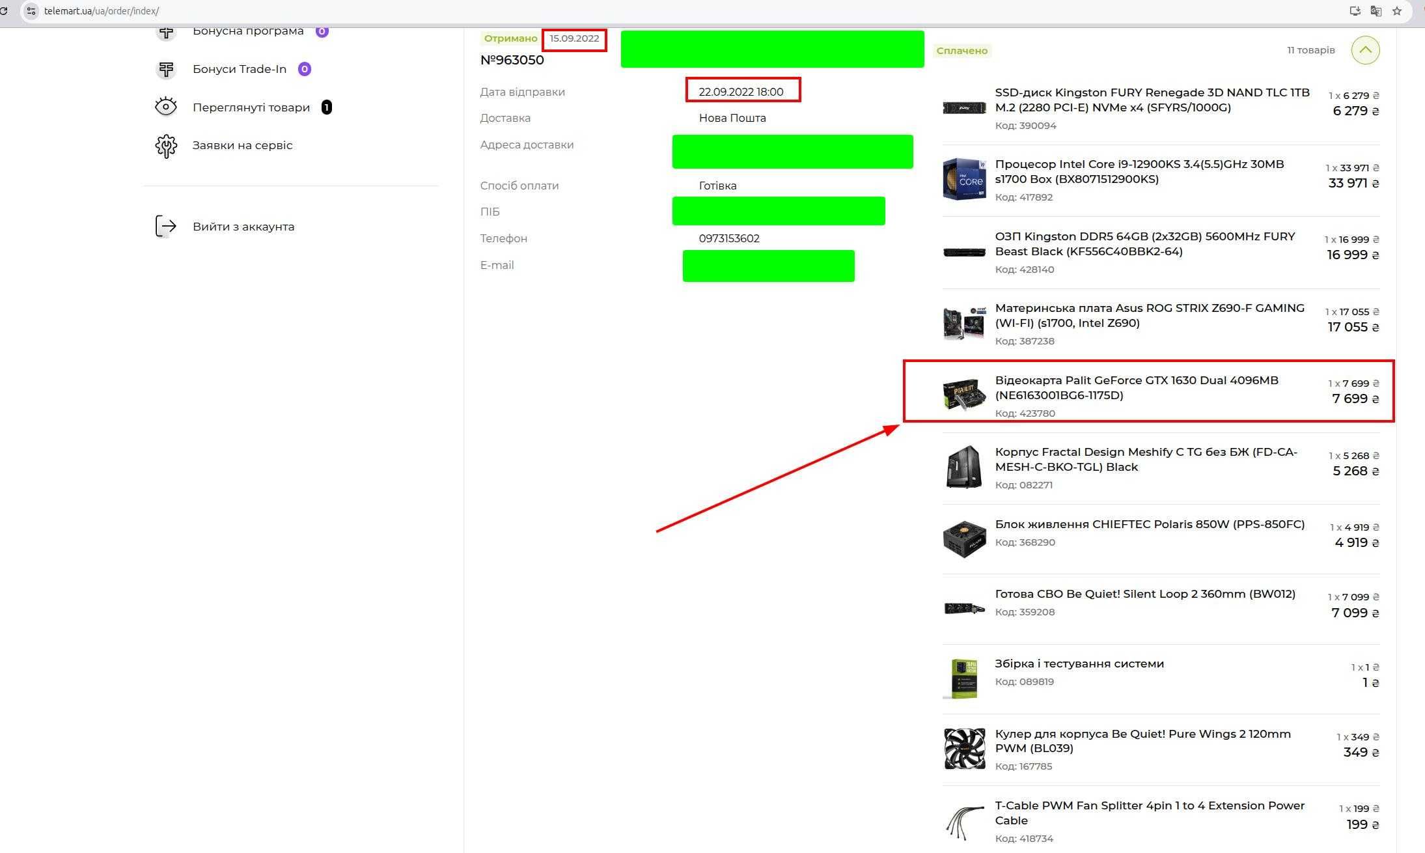Open the Заявки на сервіс menu item
Image resolution: width=1425 pixels, height=853 pixels.
click(242, 145)
